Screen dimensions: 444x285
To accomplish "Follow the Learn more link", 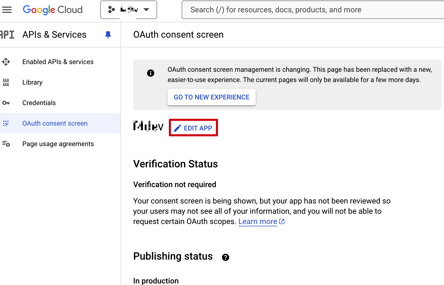I will click(x=258, y=221).
